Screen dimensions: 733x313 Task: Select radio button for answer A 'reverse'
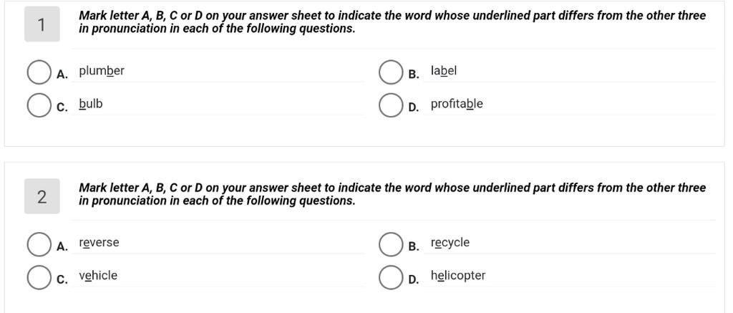point(38,244)
